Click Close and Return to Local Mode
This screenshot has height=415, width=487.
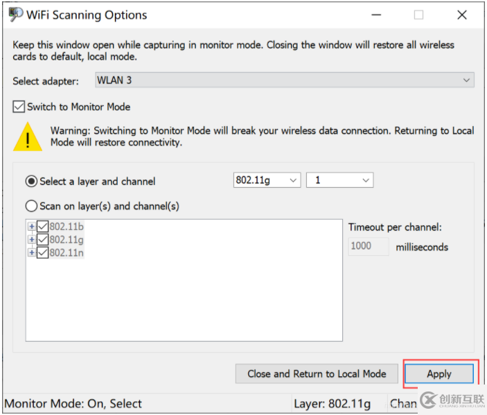[x=317, y=373]
